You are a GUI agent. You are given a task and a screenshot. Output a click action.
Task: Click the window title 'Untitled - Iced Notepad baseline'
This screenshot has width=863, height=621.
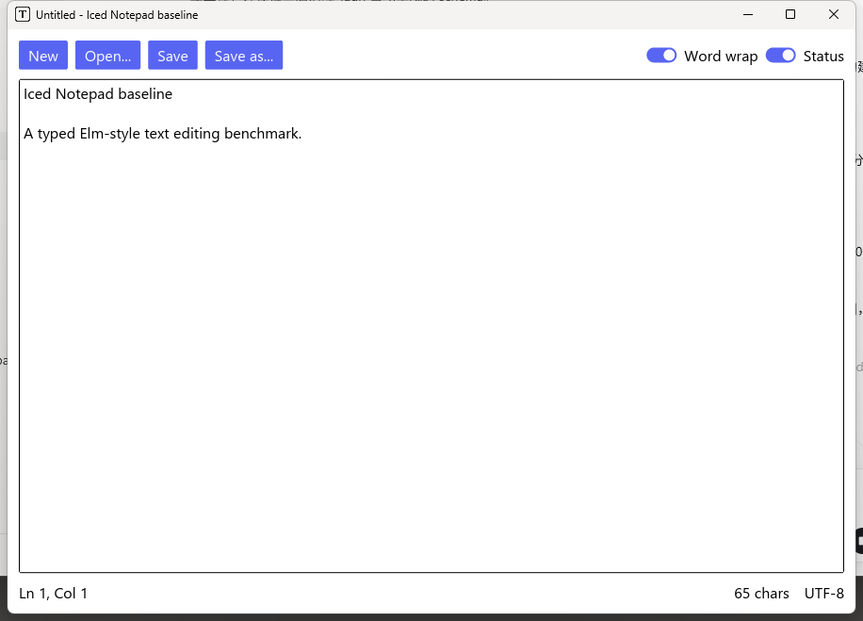coord(117,15)
